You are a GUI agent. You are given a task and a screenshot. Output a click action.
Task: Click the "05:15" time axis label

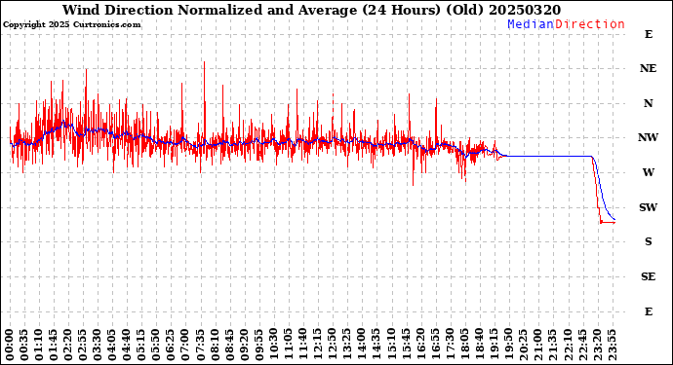pos(142,346)
